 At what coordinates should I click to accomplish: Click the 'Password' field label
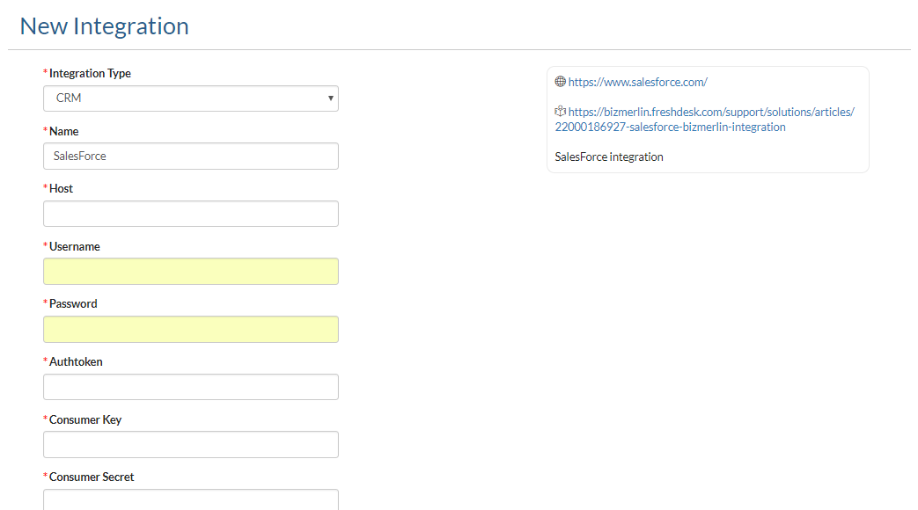[x=73, y=303]
